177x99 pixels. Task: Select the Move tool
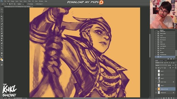2,9
